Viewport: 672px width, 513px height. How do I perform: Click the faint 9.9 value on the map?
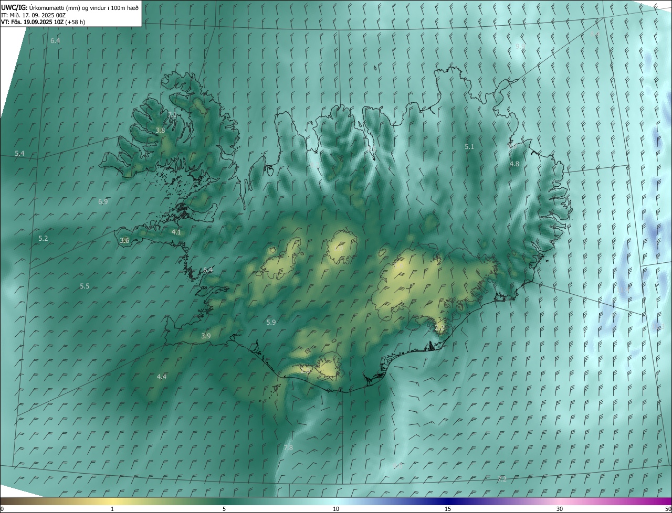[520, 47]
